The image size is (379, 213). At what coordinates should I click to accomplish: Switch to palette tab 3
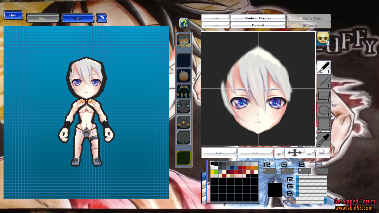(x=203, y=193)
